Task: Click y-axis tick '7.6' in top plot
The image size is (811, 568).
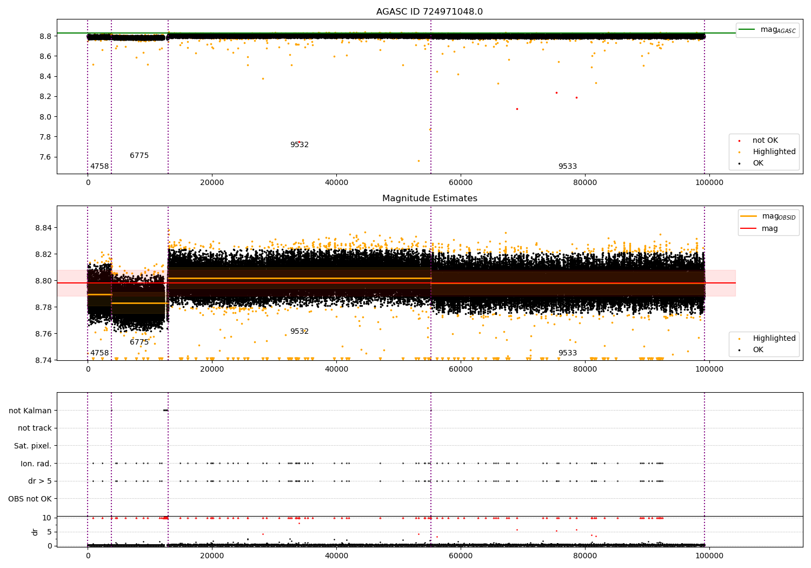Action: click(x=45, y=157)
